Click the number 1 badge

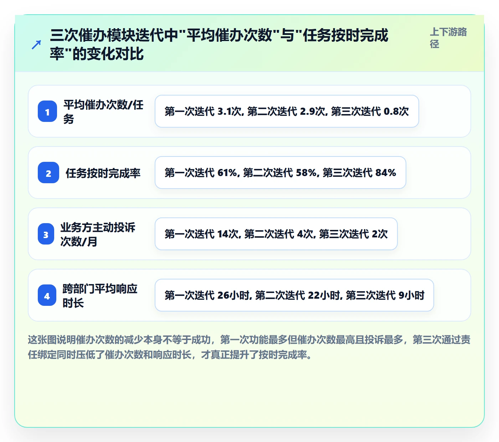47,111
